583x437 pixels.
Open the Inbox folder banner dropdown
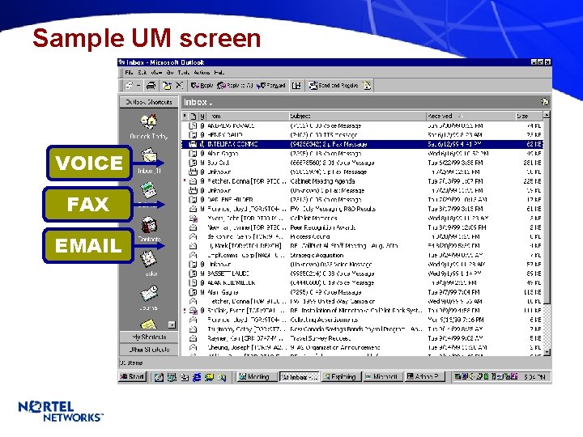tap(211, 103)
